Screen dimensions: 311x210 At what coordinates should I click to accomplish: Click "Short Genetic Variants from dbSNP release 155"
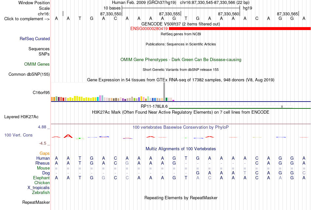[x=181, y=70]
